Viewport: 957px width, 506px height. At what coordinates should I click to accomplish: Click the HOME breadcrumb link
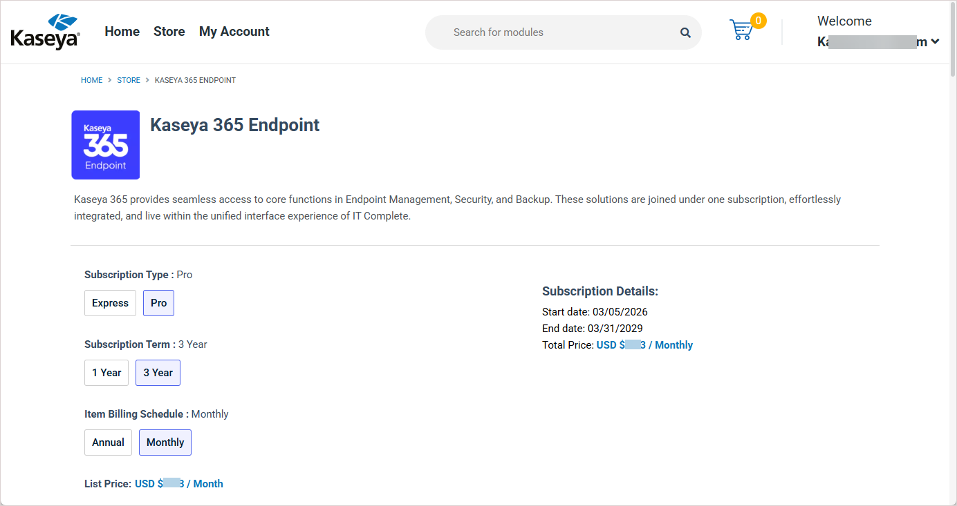(91, 80)
